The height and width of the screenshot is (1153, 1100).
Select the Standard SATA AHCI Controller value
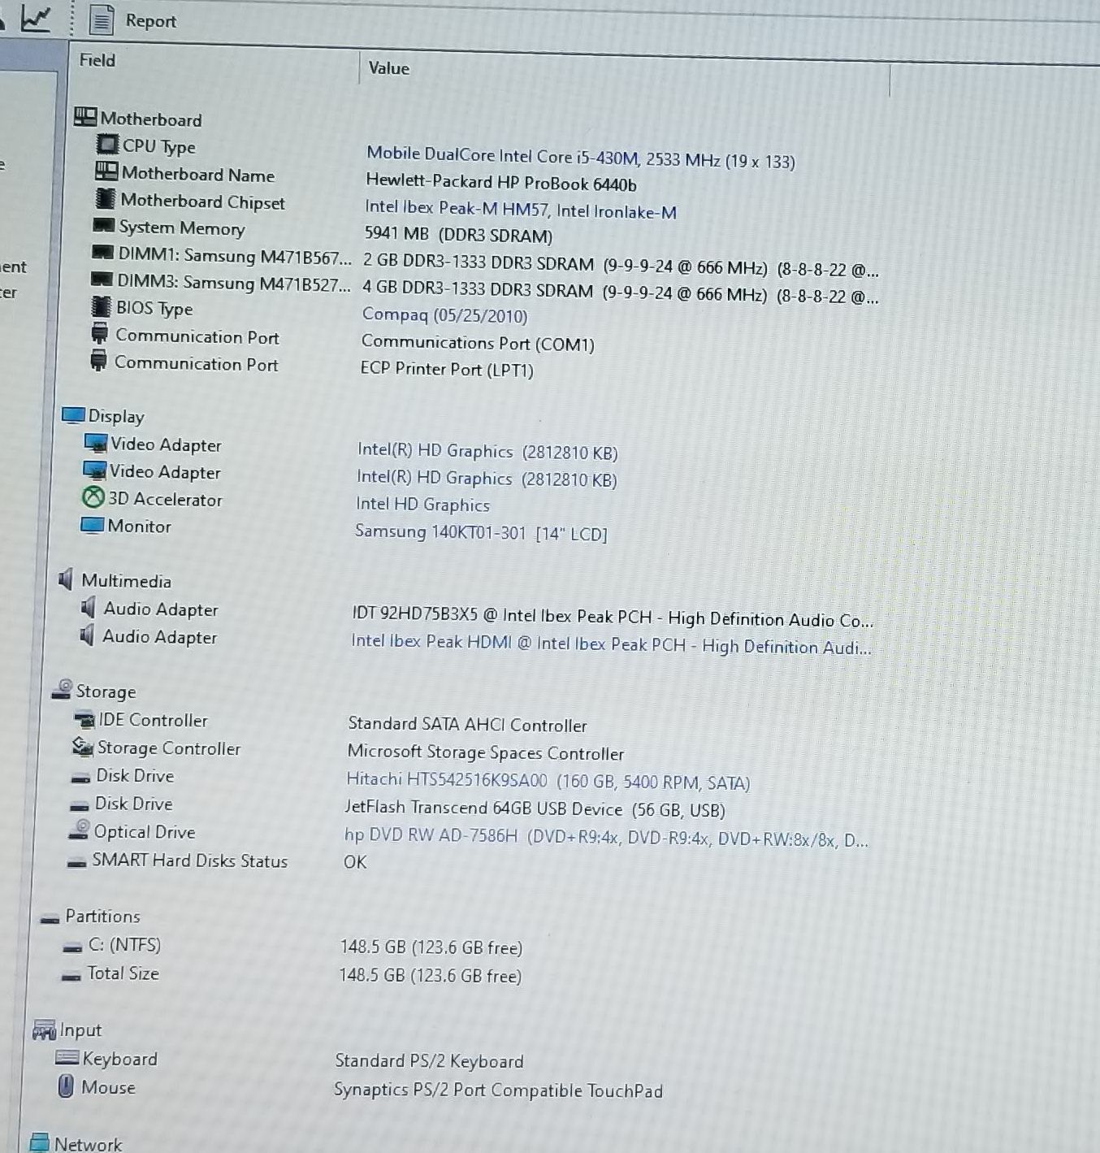[x=467, y=723]
